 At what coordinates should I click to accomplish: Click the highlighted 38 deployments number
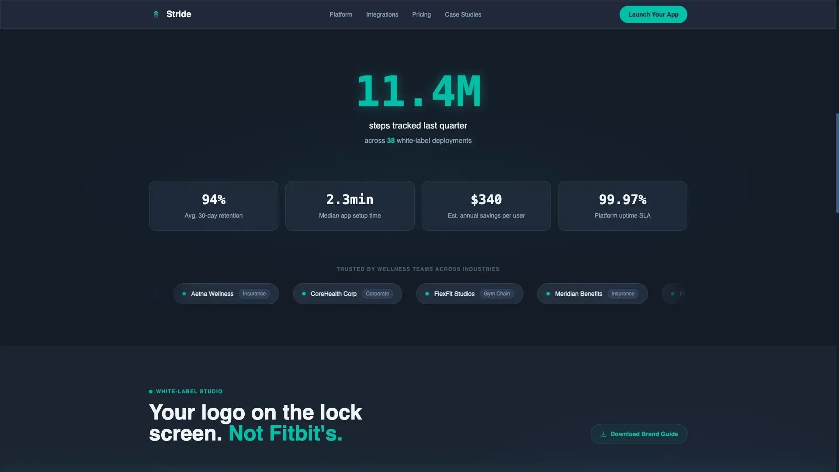(x=391, y=141)
